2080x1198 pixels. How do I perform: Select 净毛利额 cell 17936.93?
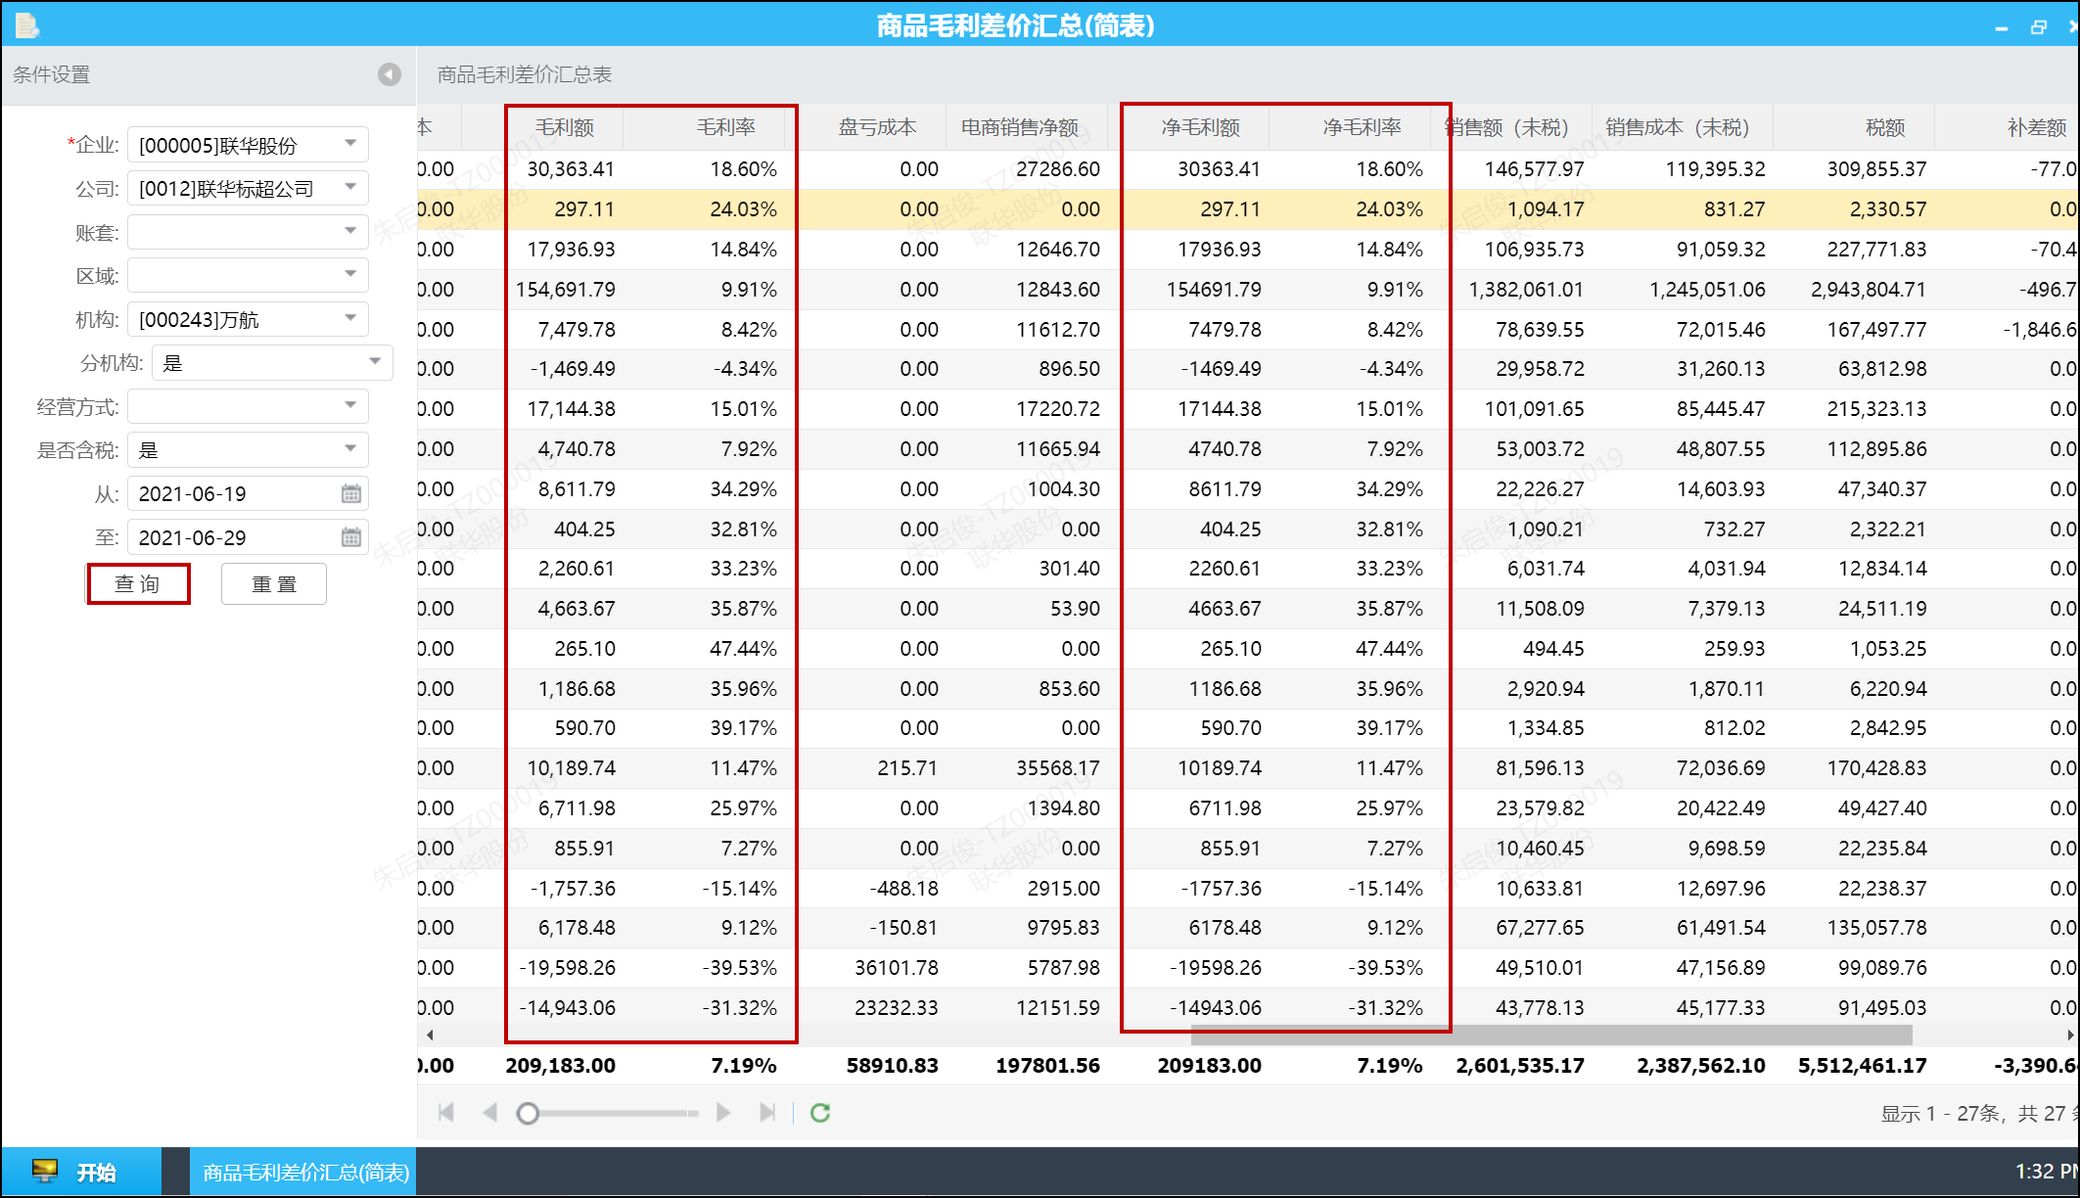coord(1220,250)
